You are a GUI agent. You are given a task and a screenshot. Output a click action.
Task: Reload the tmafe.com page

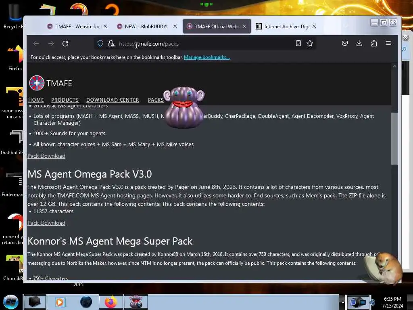pos(65,44)
